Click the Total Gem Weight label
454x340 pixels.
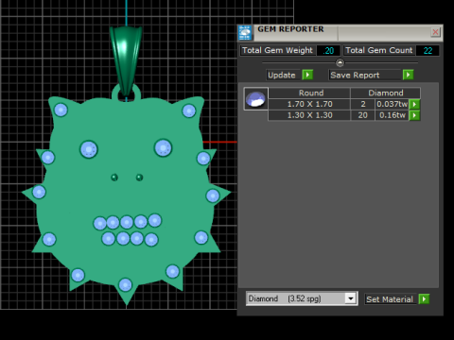(277, 50)
